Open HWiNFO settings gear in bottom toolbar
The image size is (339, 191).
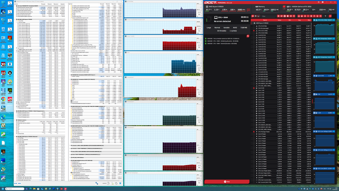(x=116, y=183)
